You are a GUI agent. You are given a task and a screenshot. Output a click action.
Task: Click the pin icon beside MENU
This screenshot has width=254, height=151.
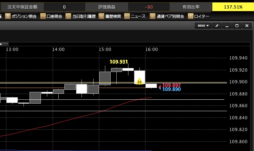coord(217,26)
